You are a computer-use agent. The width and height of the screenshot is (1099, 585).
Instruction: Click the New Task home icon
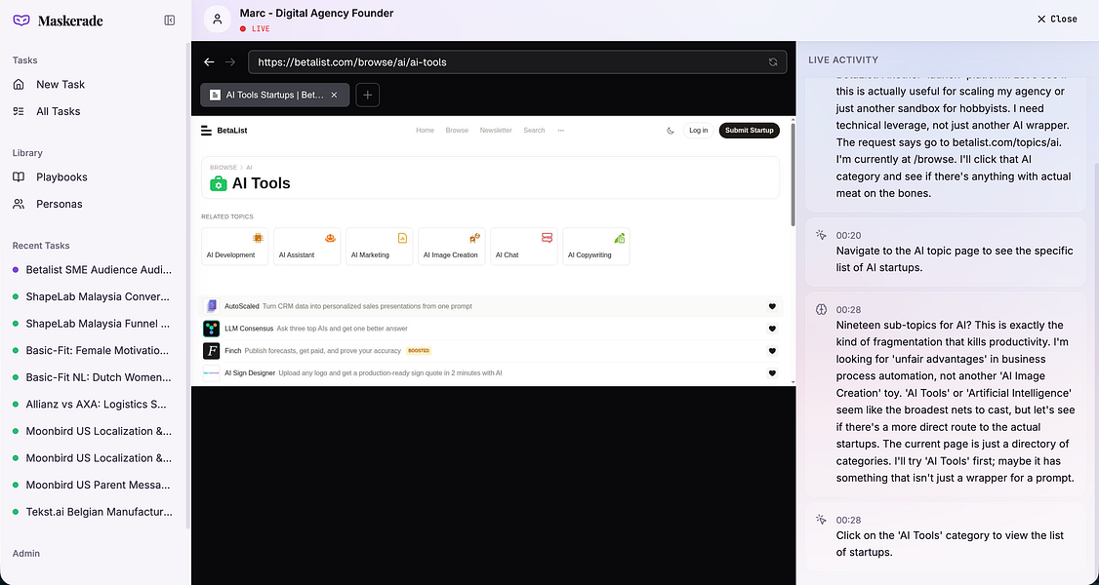(x=19, y=84)
